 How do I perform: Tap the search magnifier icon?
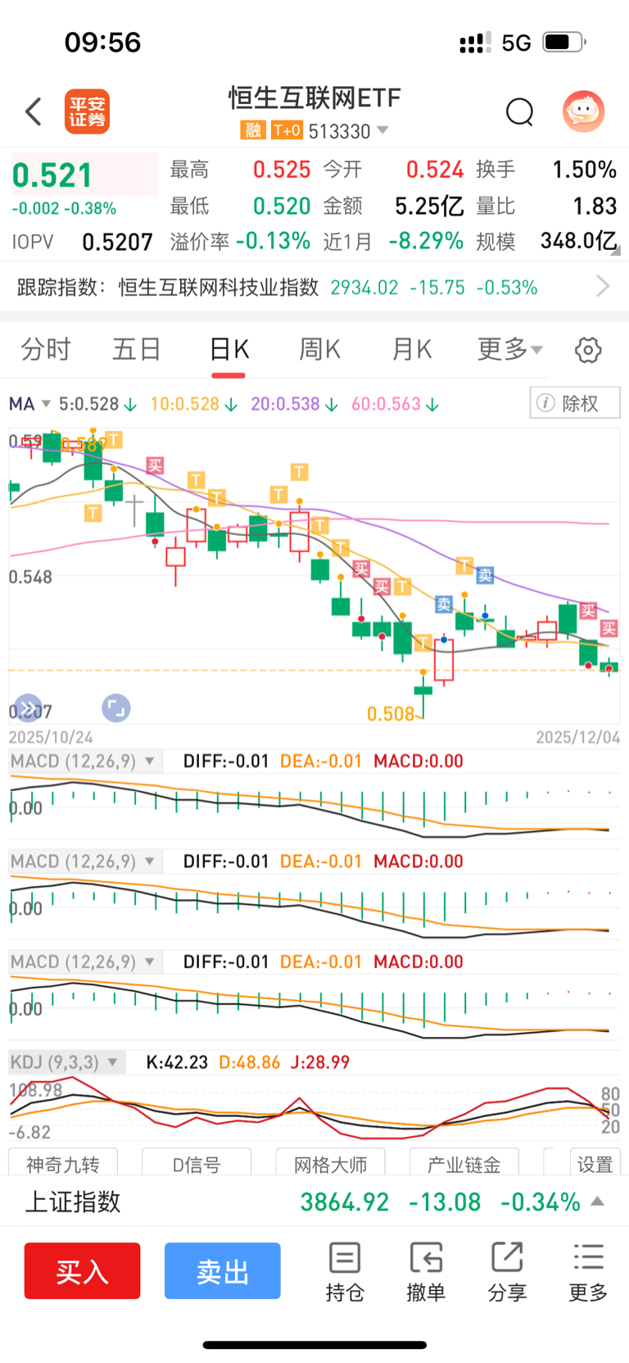pyautogui.click(x=519, y=111)
